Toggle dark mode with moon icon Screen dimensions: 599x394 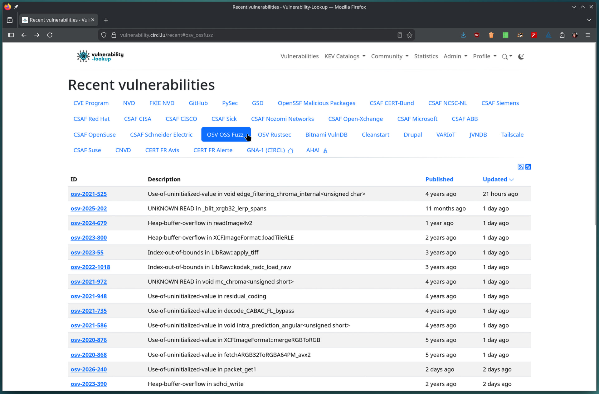pyautogui.click(x=521, y=57)
